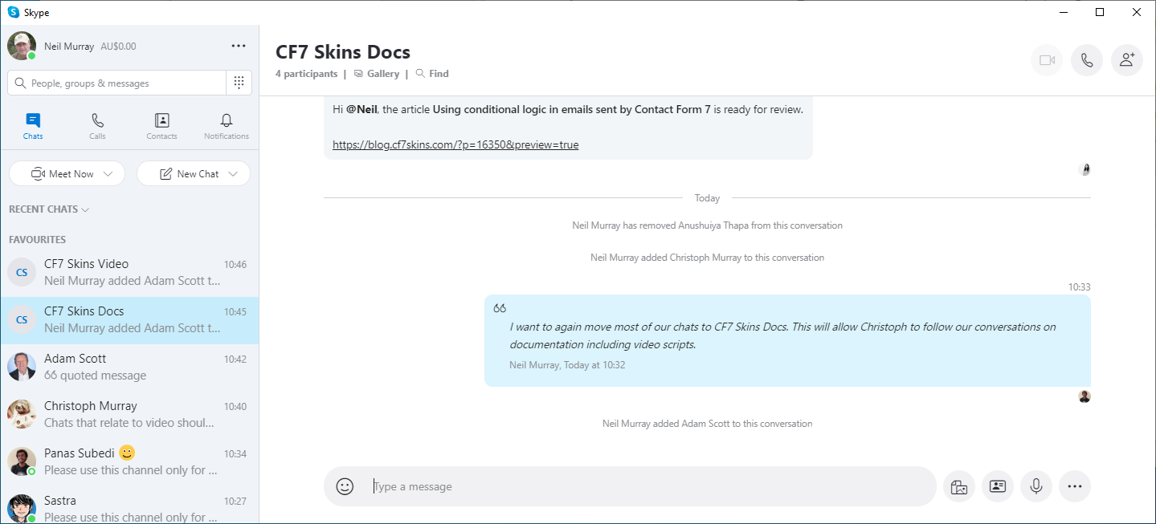Open the Notifications tab

(x=227, y=126)
